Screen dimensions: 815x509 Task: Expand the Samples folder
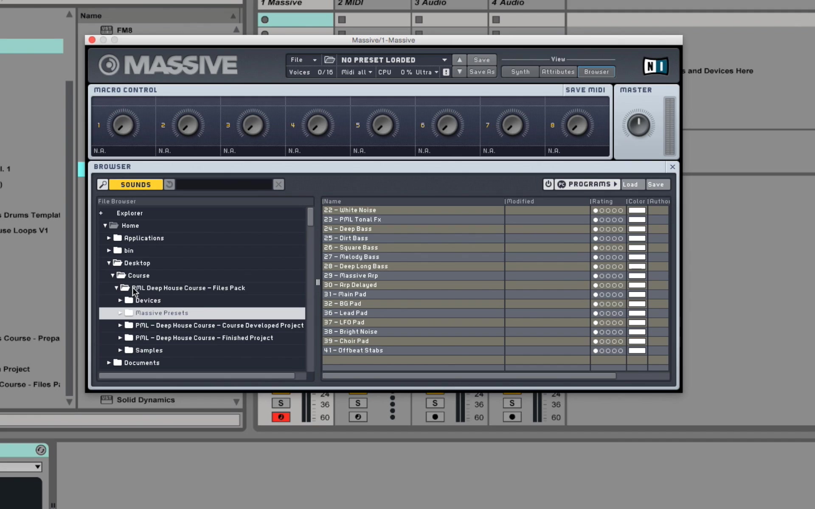[x=120, y=350]
